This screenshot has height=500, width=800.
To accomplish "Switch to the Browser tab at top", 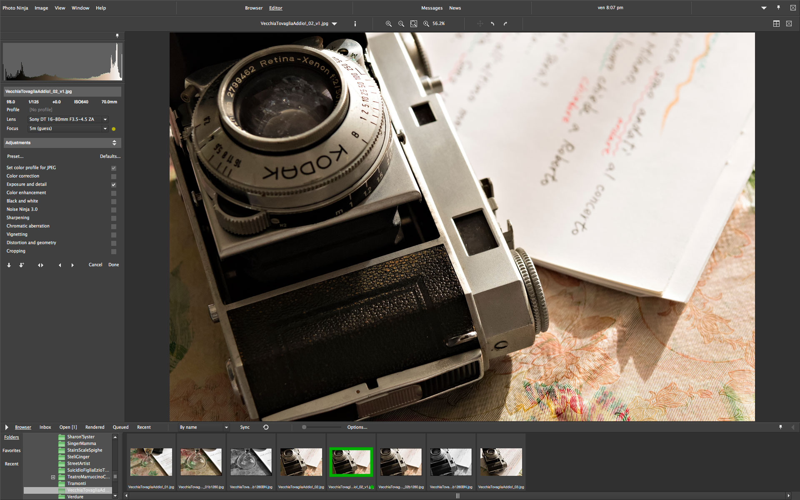I will tap(254, 8).
